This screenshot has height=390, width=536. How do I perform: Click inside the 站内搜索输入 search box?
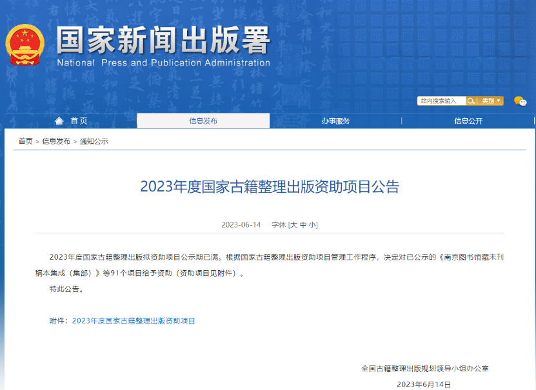(x=441, y=101)
